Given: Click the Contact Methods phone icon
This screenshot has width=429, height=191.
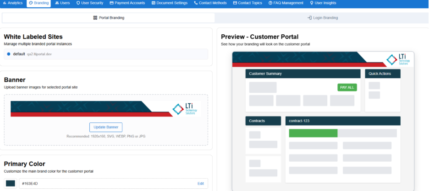Looking at the screenshot, I should point(196,3).
